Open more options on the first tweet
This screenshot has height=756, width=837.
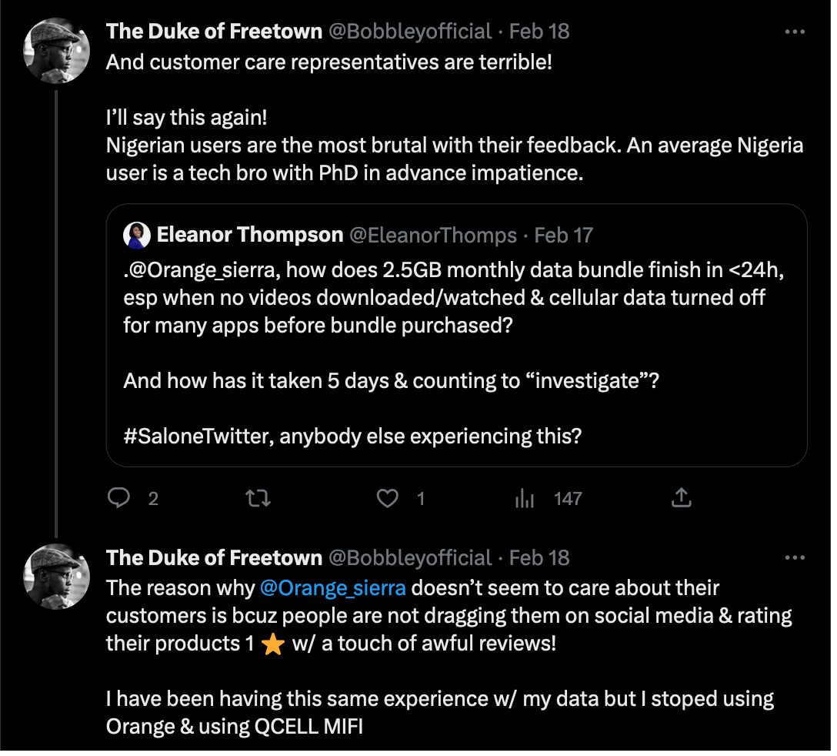[x=795, y=32]
